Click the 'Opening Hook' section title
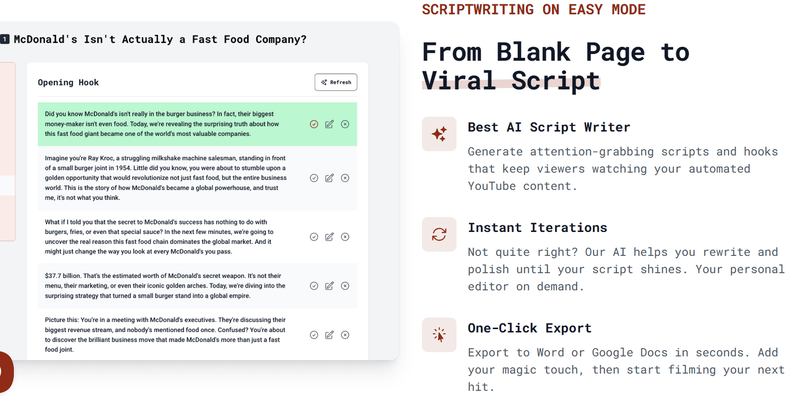 click(x=68, y=82)
